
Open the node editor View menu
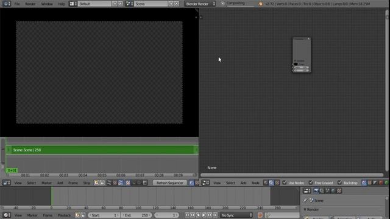click(x=217, y=183)
